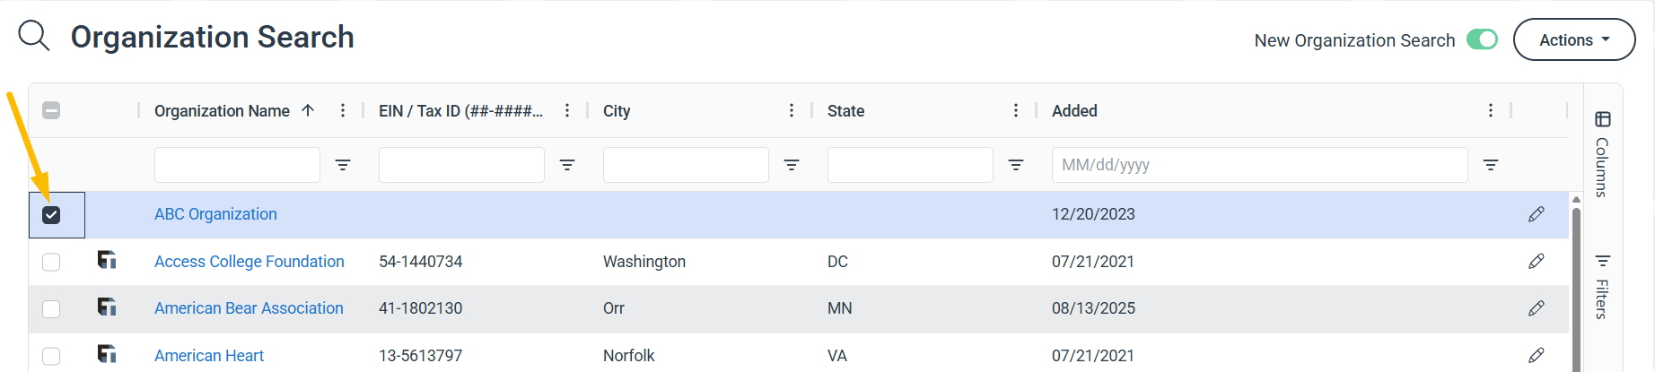Click the edit pencil for ABC Organization

point(1536,214)
